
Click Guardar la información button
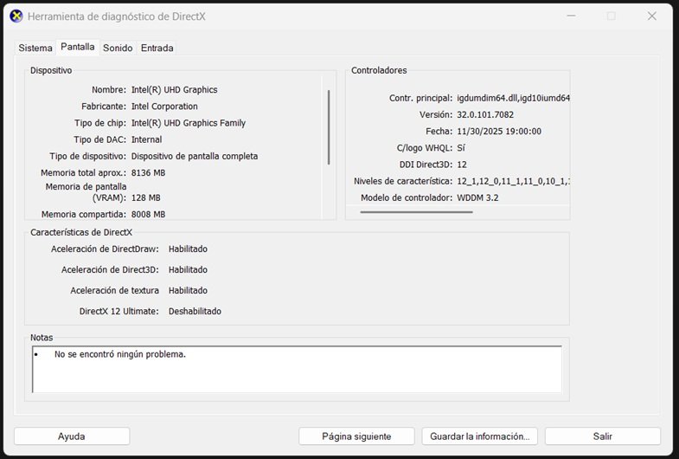480,436
